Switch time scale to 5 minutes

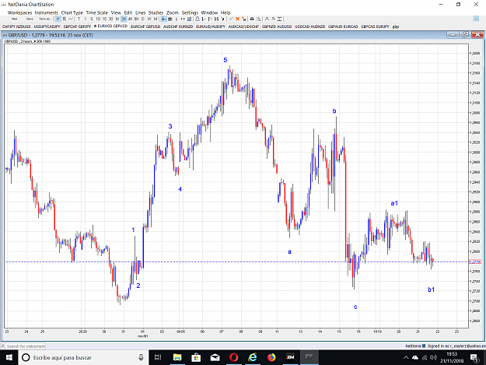[x=92, y=19]
